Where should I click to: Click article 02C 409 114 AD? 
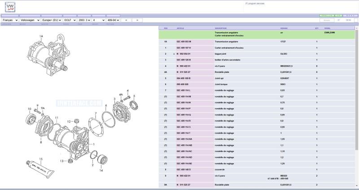[x=184, y=157]
